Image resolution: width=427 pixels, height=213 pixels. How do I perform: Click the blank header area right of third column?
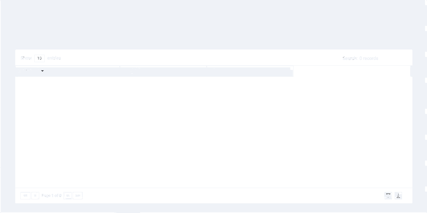tap(352, 71)
